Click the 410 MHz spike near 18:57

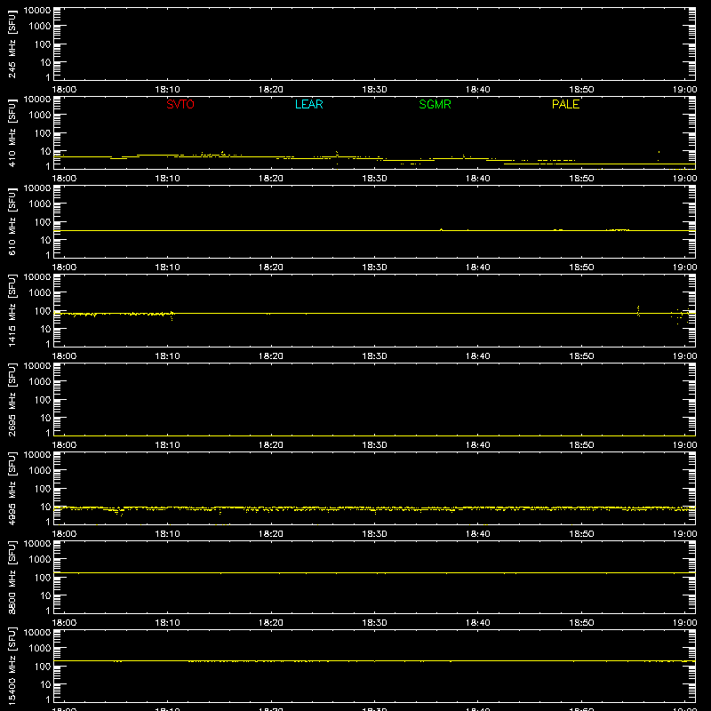659,156
